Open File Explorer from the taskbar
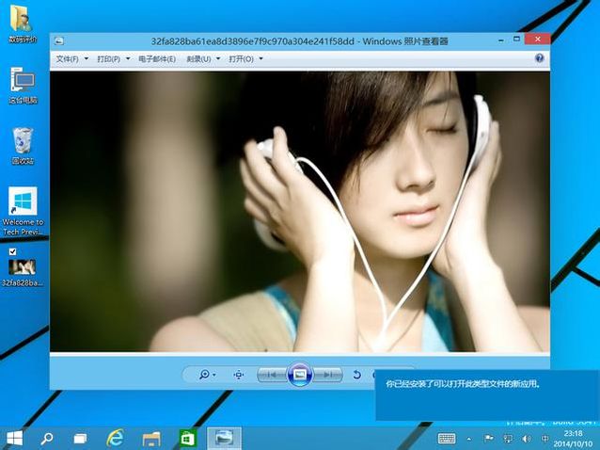Viewport: 600px width, 450px height. 151,439
